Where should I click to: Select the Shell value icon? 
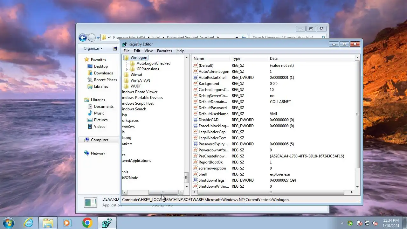coord(196,174)
